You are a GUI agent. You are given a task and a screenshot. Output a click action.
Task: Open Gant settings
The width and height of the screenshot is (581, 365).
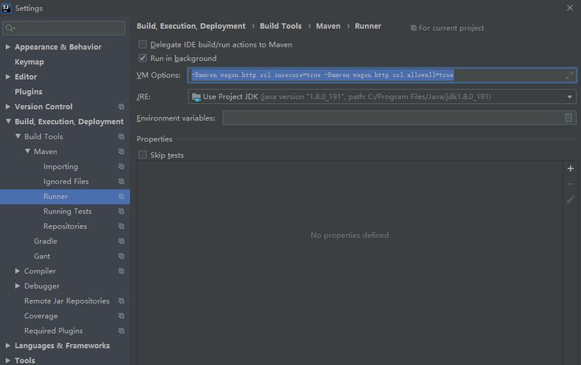(42, 256)
